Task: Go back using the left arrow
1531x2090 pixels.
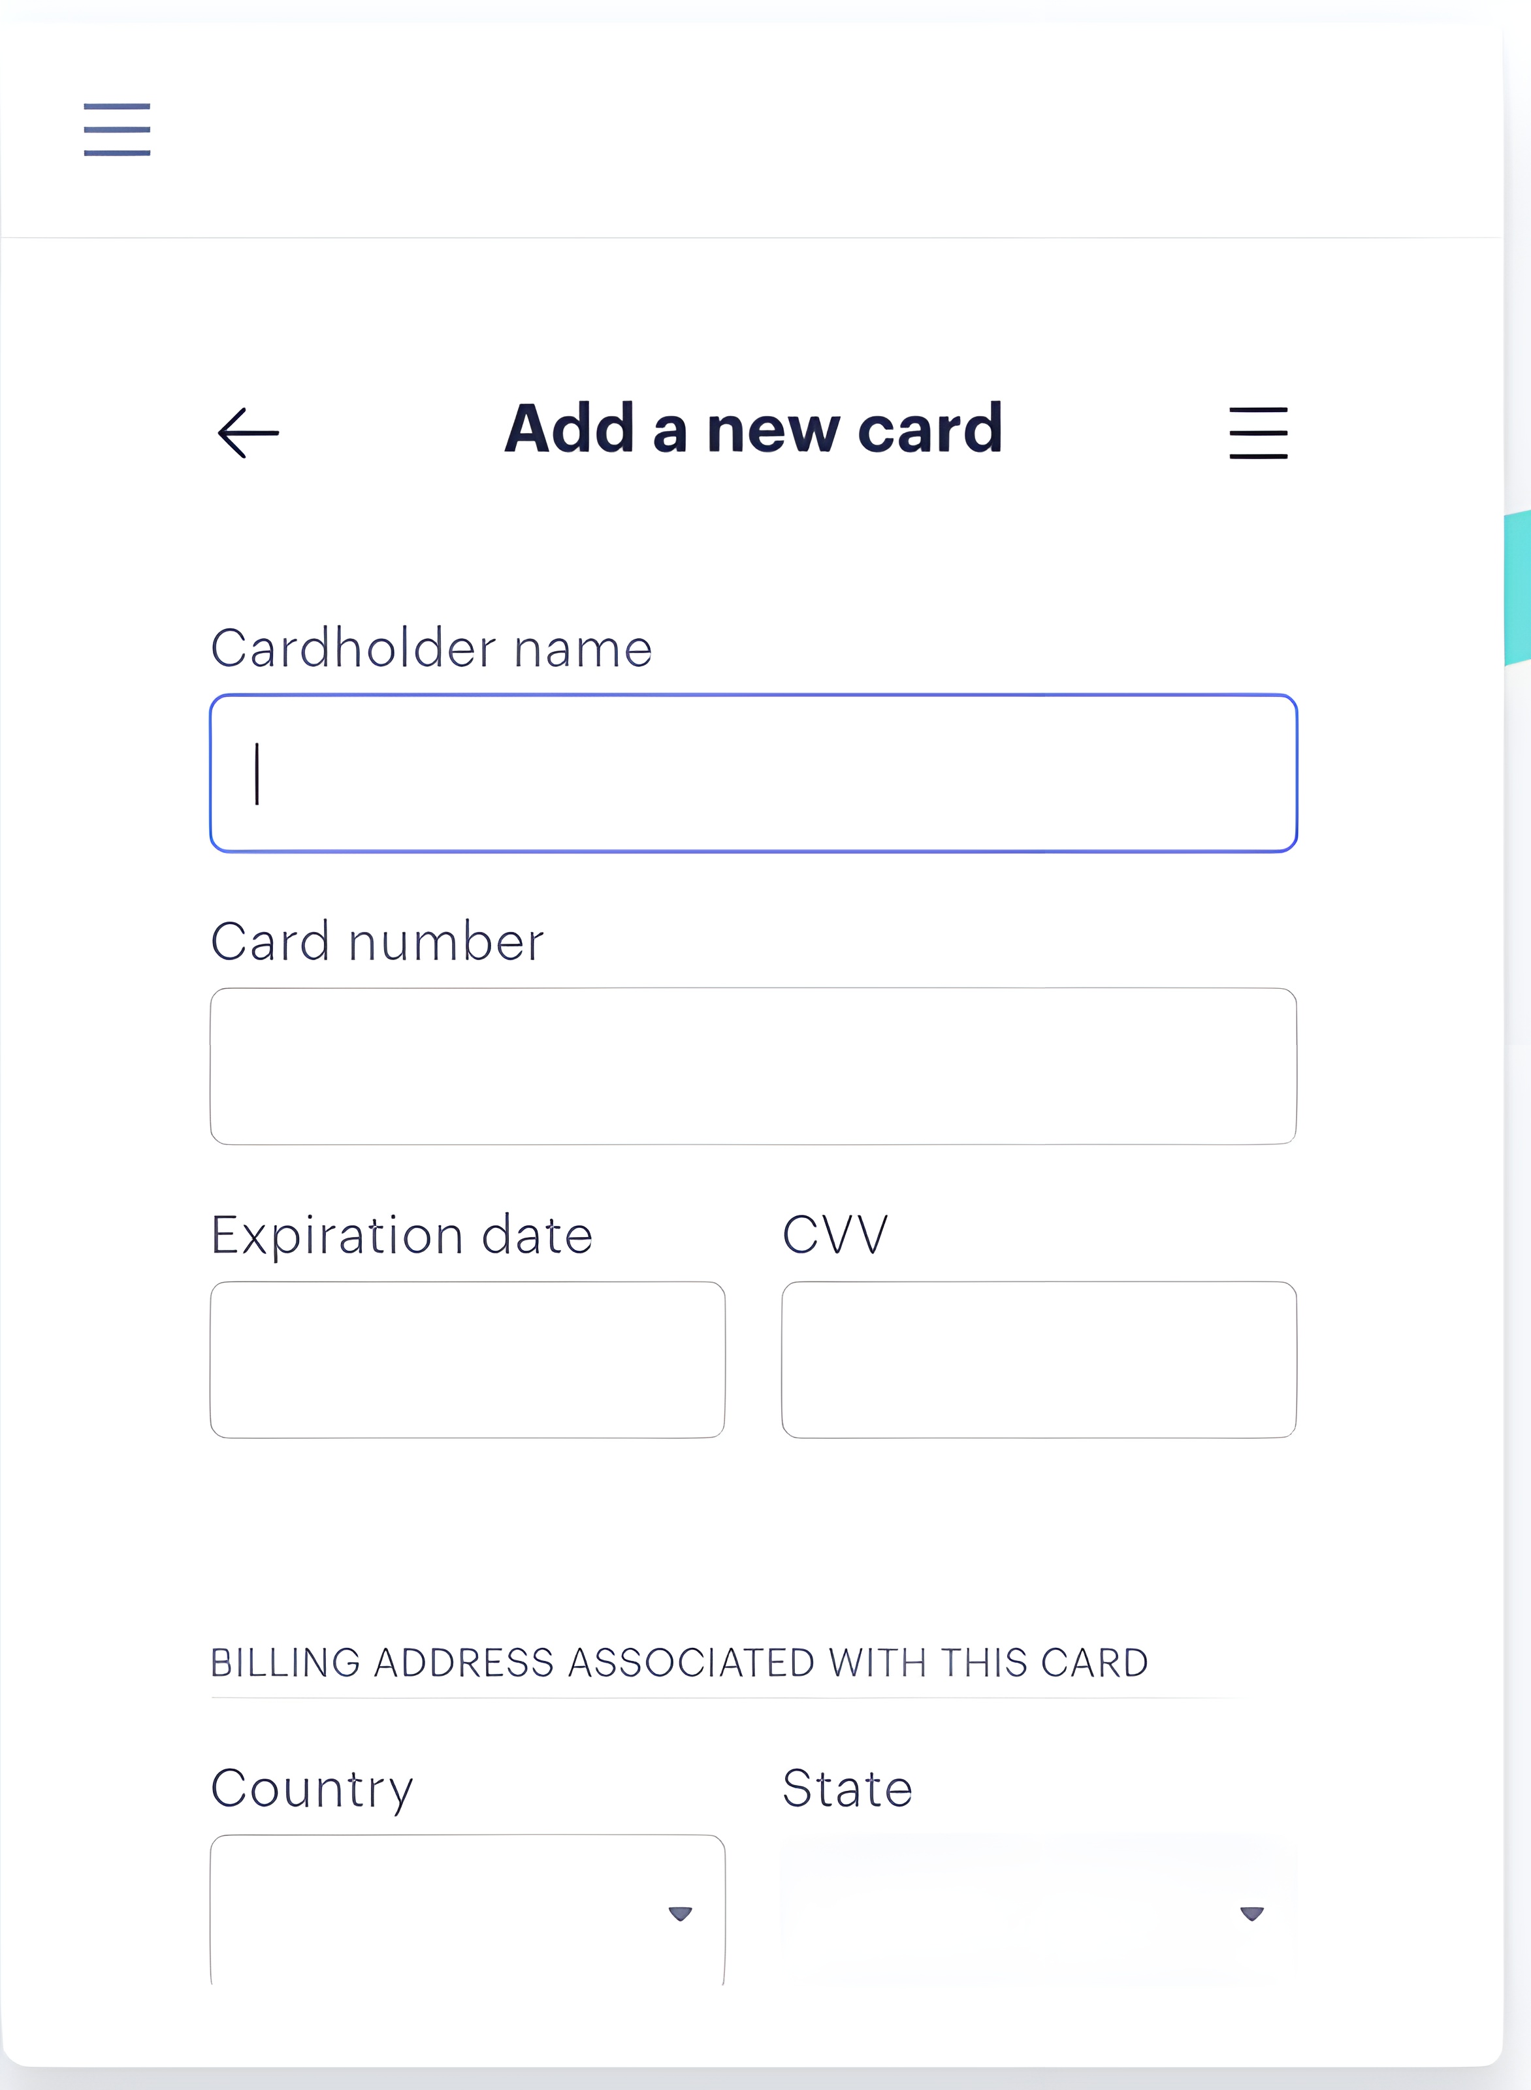Action: (x=248, y=433)
